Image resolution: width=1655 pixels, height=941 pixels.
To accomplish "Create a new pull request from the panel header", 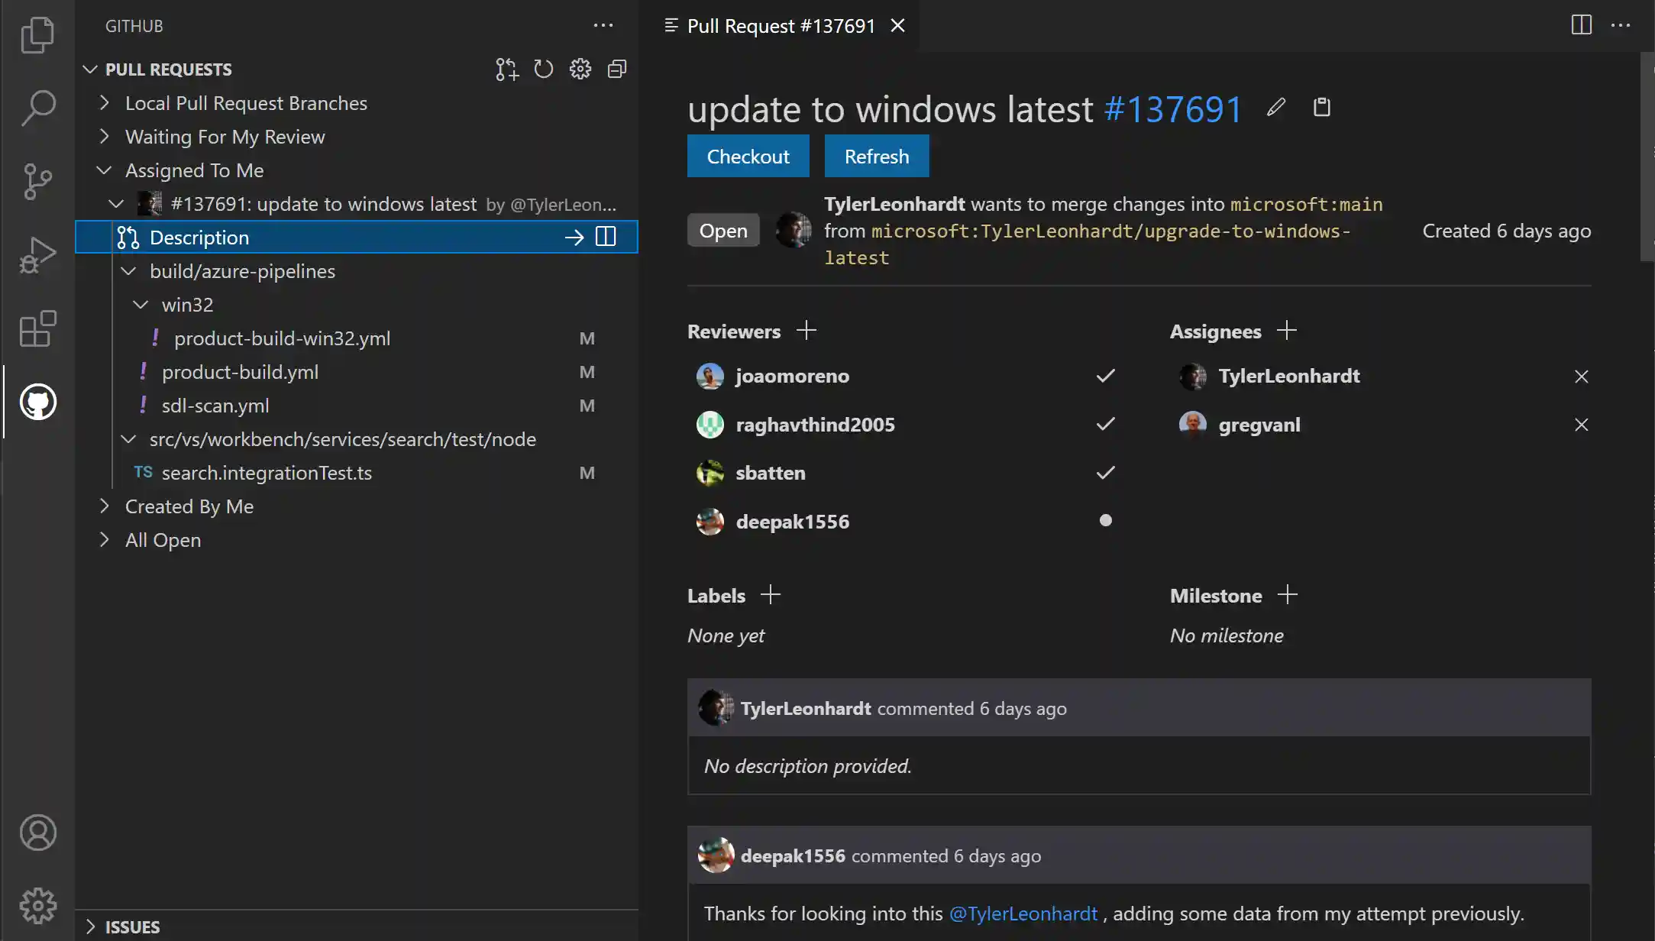I will tap(506, 69).
